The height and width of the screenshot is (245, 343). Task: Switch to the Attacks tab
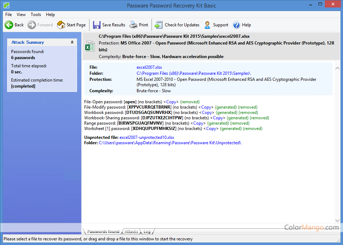coord(131,231)
